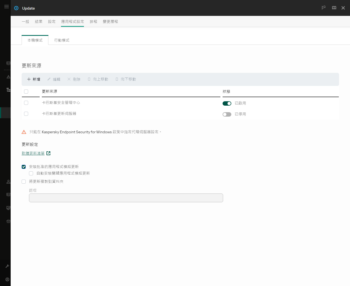The width and height of the screenshot is (350, 286).
Task: Open the help documentation via book icon
Action: tap(334, 8)
